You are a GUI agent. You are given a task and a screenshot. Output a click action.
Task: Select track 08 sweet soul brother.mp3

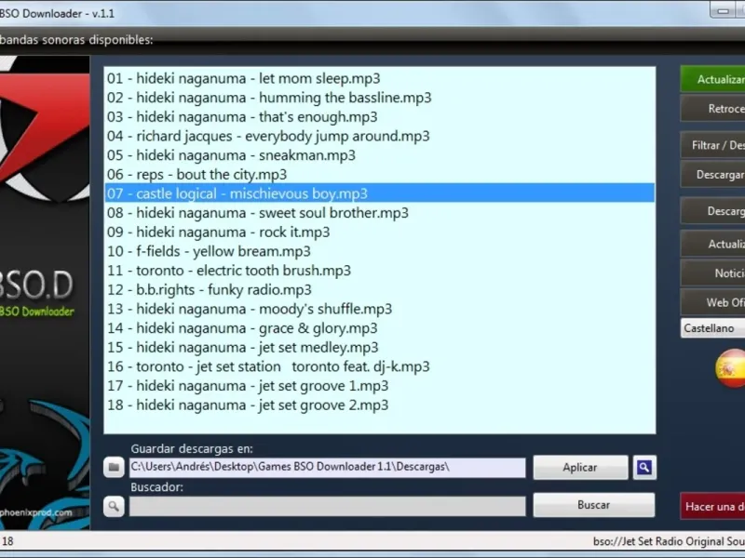[x=379, y=213]
